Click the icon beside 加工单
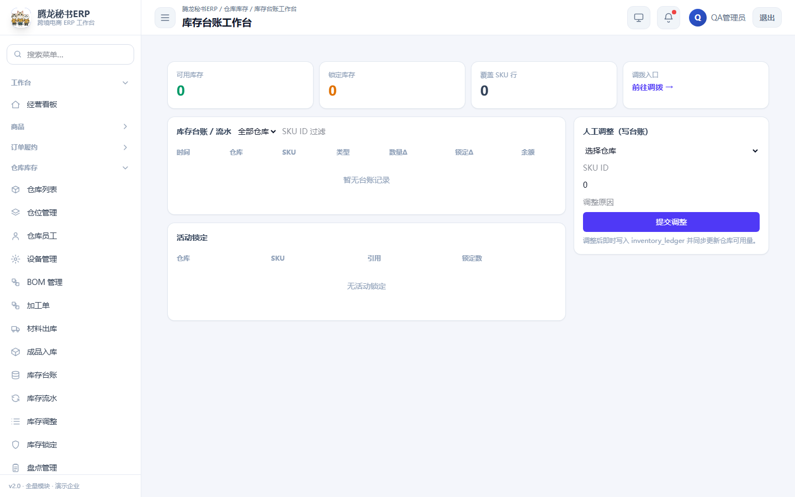The width and height of the screenshot is (795, 497). pos(15,305)
